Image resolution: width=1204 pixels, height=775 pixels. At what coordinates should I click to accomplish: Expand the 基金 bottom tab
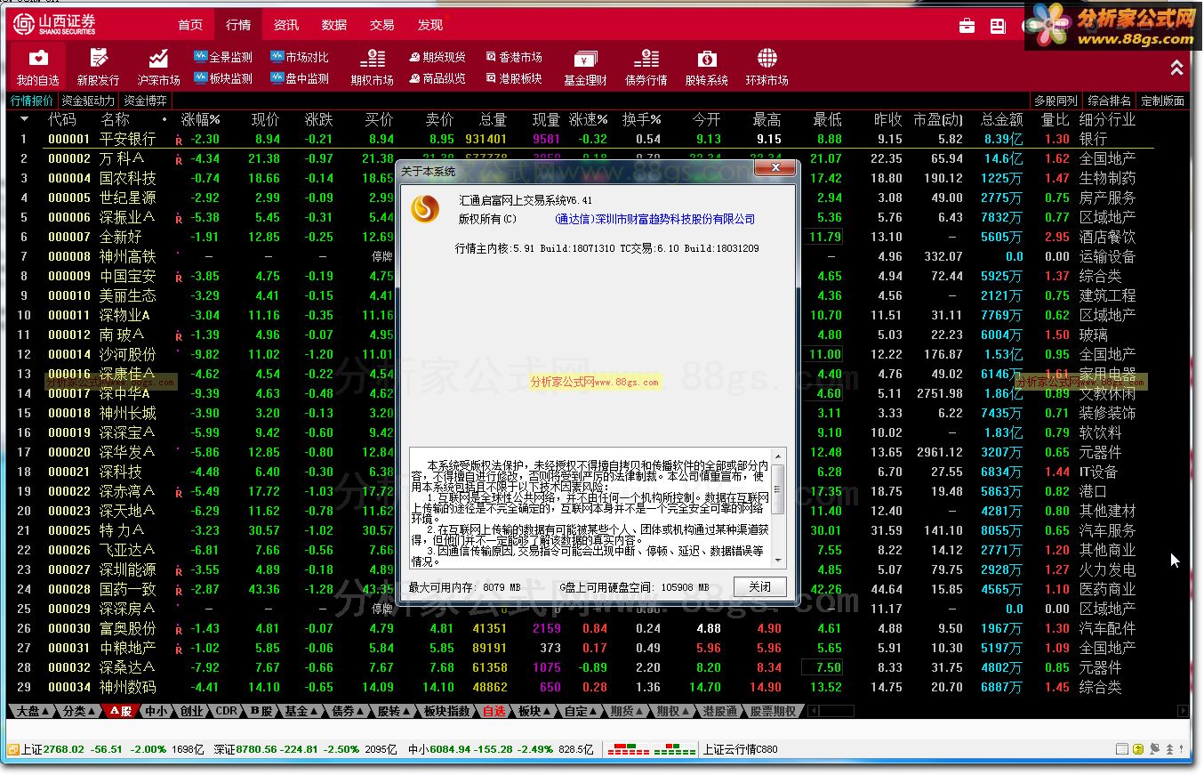tap(301, 711)
